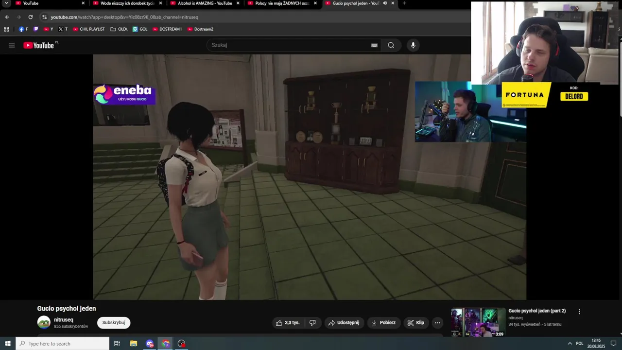View site information icon in address bar
Viewport: 622px width, 350px height.
44,17
